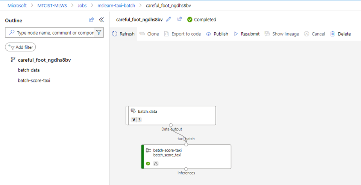Click the taxi_batch port label
This screenshot has height=185, width=361.
(186, 139)
